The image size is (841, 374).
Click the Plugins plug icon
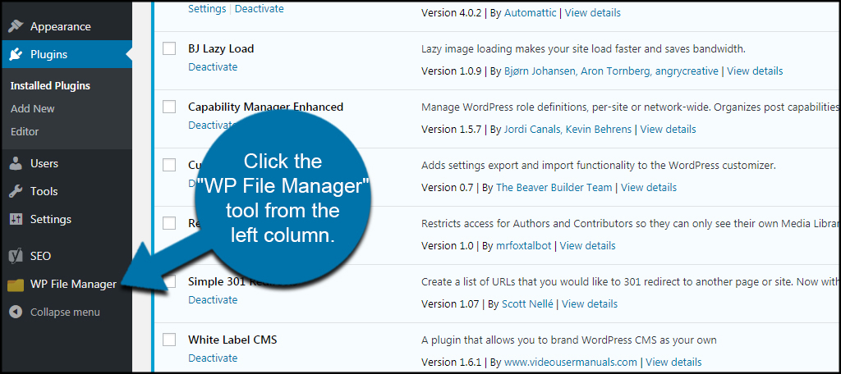click(x=16, y=55)
